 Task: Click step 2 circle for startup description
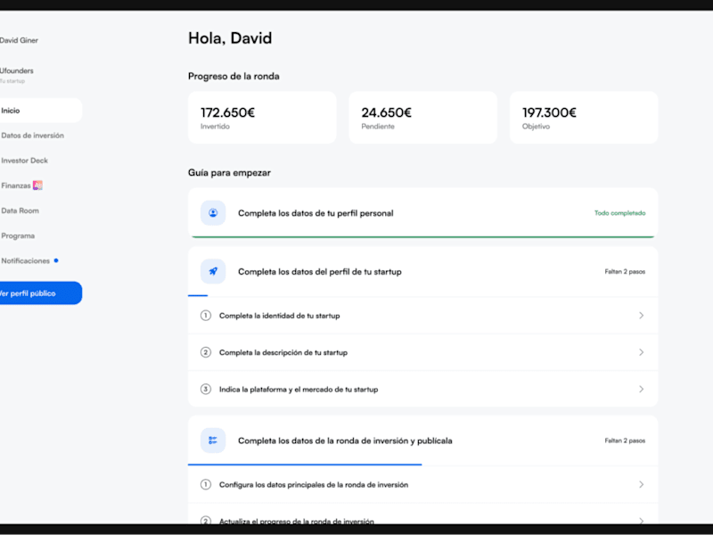pyautogui.click(x=206, y=352)
